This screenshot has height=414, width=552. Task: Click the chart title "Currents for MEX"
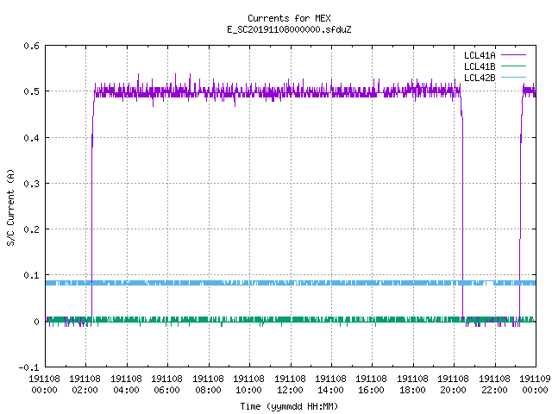coord(289,18)
